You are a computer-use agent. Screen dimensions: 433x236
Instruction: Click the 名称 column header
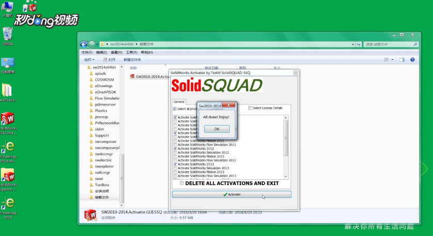[133, 68]
